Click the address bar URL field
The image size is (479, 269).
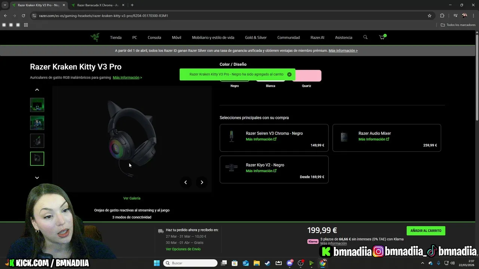pos(232,16)
